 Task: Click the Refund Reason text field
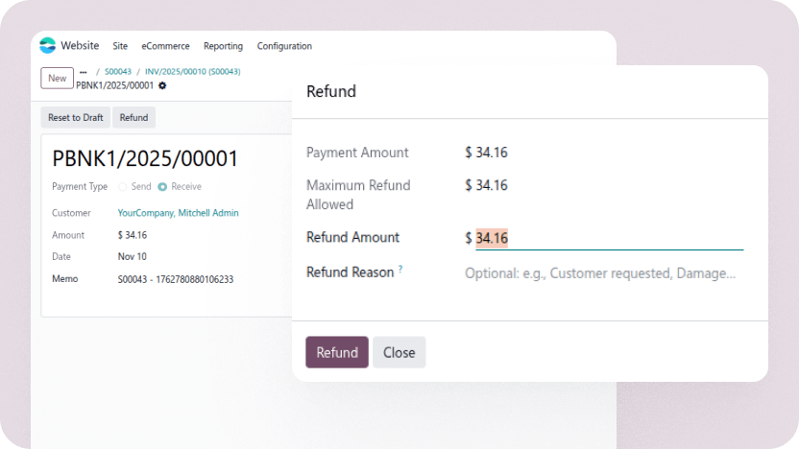601,273
